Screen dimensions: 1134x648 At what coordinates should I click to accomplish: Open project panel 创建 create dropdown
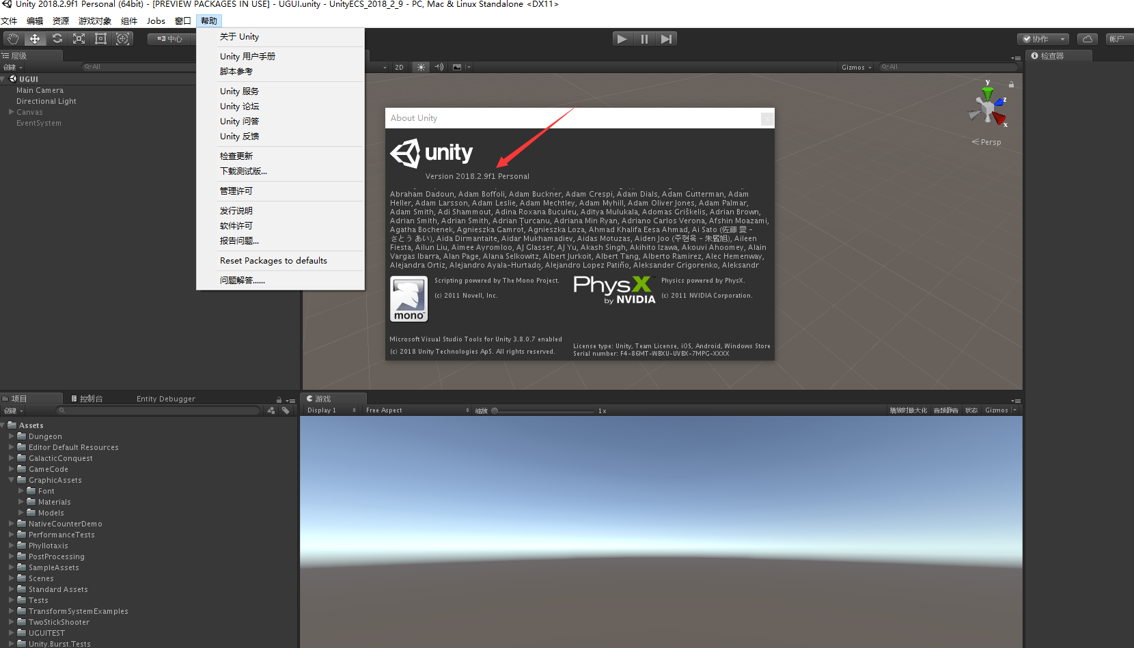point(13,411)
